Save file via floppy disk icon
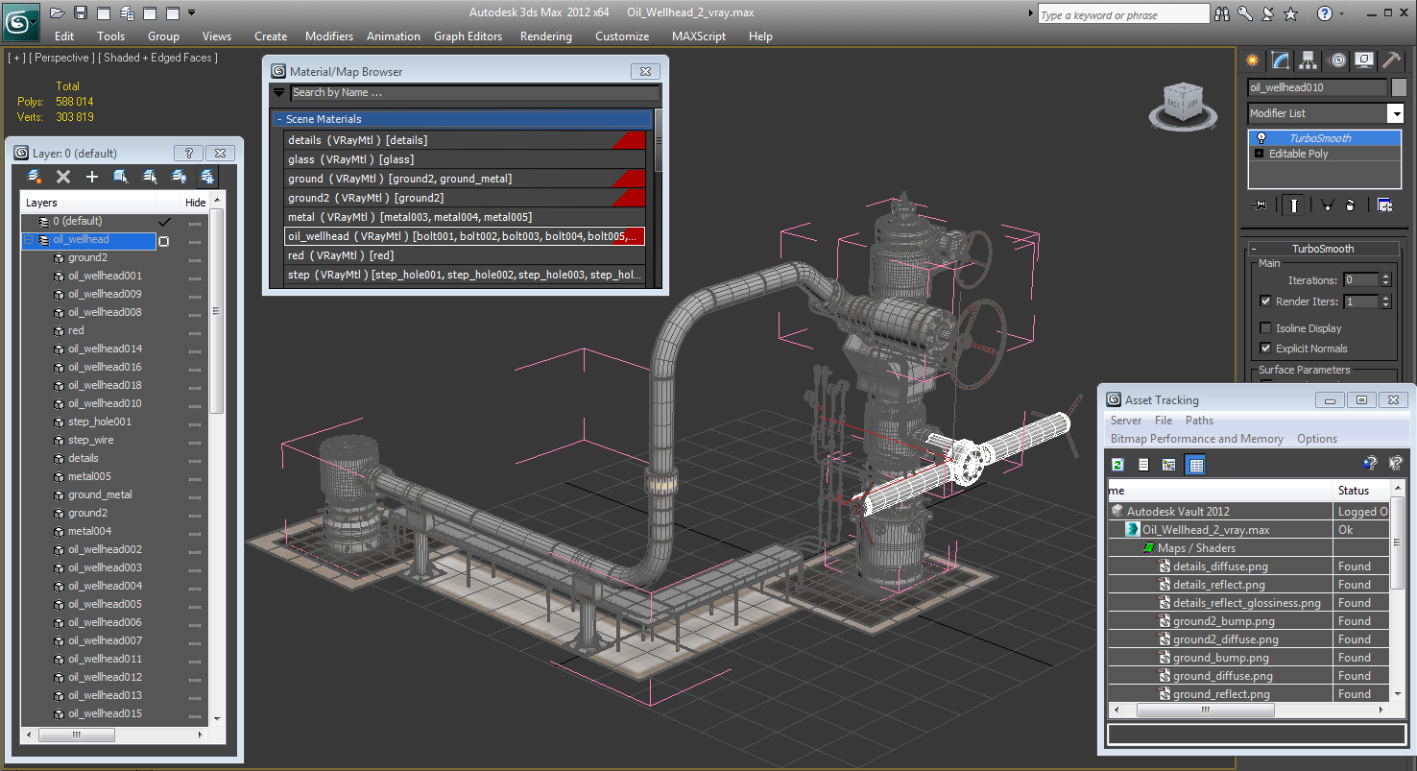The height and width of the screenshot is (771, 1417). point(81,12)
